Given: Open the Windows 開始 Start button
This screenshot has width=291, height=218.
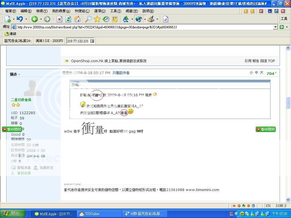Looking at the screenshot, I should click(x=13, y=214).
